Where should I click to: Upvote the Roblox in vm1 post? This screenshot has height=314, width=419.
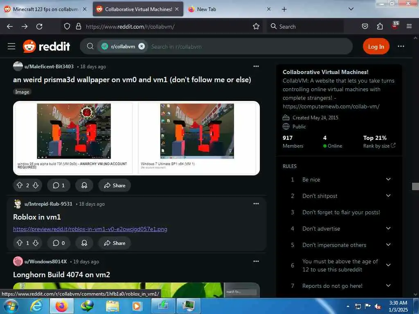20,243
